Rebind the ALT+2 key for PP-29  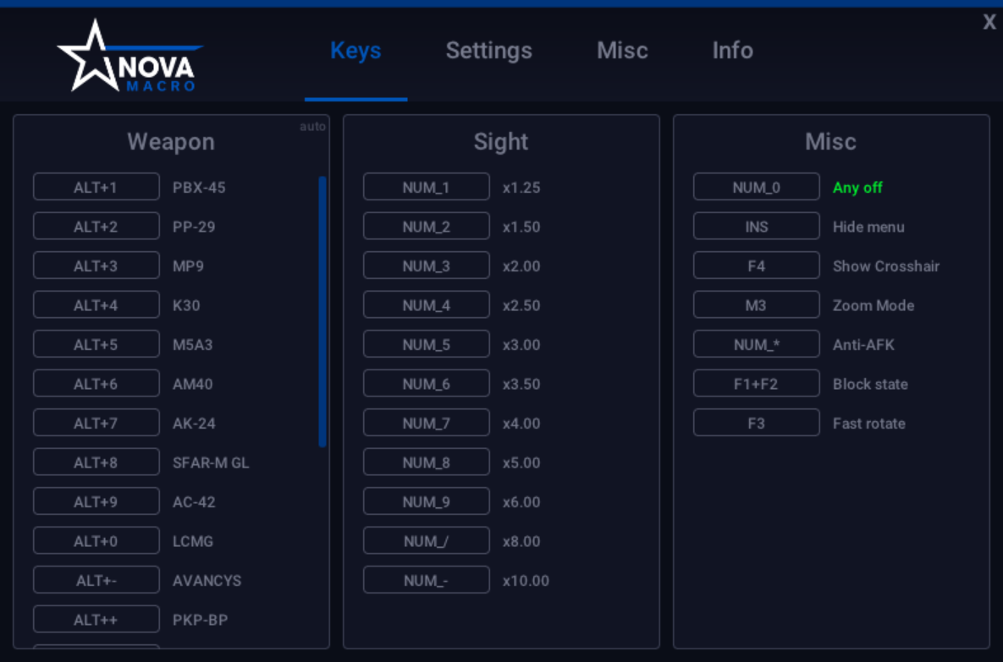[x=96, y=227]
